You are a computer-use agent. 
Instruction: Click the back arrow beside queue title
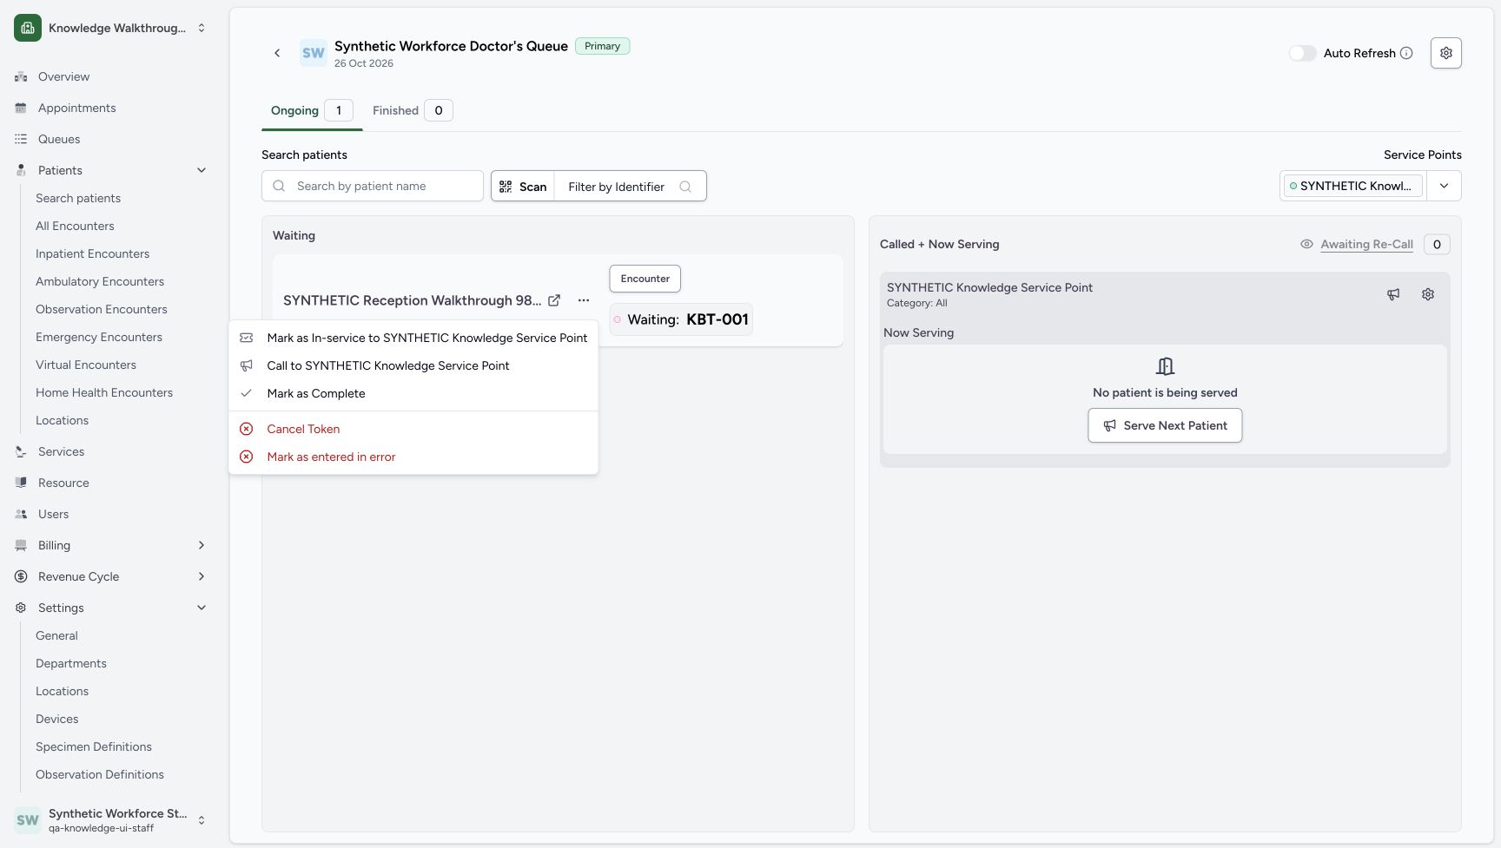277,53
